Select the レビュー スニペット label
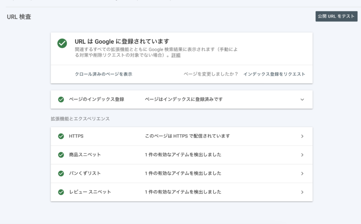 [x=90, y=192]
